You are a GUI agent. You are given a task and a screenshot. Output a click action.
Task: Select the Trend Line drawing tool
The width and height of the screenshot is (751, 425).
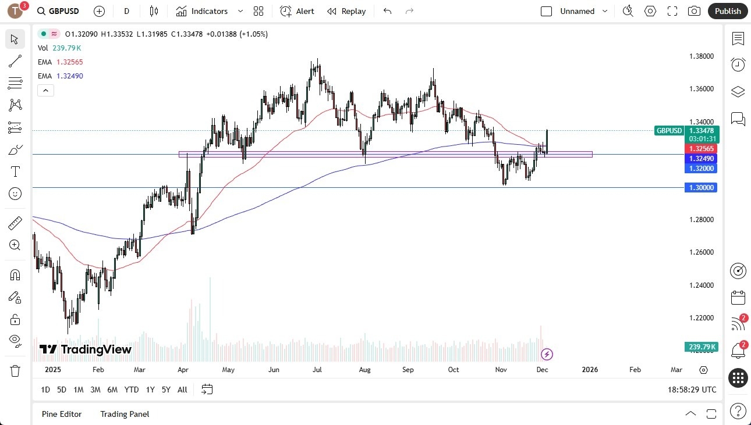[x=15, y=61]
